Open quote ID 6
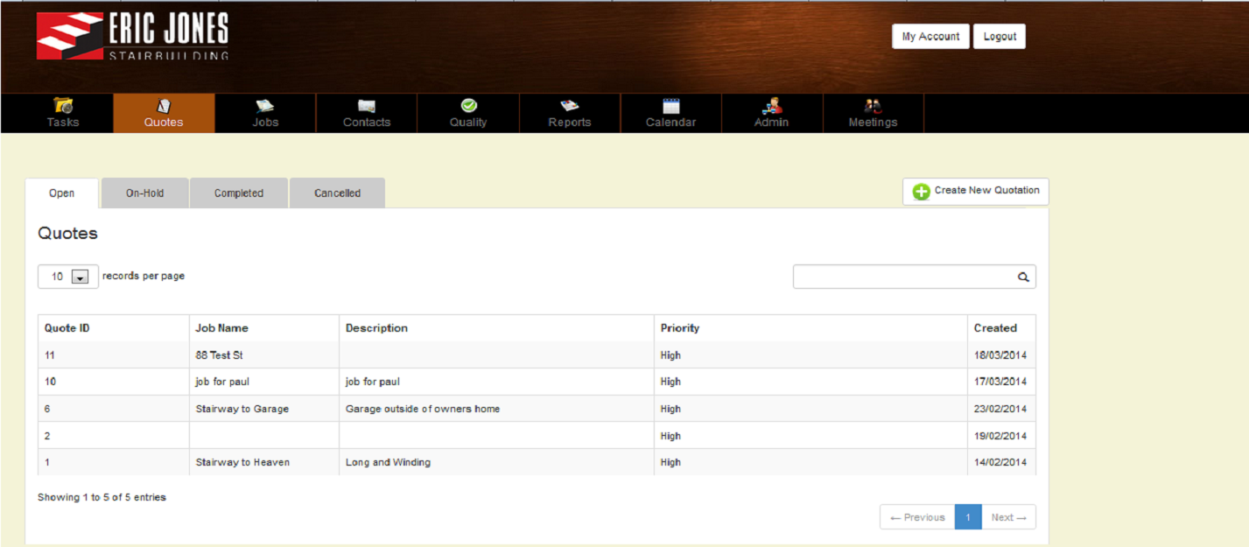 pyautogui.click(x=47, y=409)
